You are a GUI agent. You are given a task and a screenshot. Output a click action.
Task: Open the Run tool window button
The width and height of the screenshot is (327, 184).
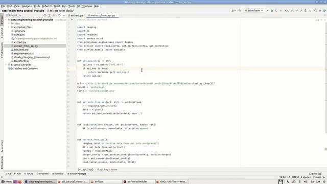pos(17,174)
